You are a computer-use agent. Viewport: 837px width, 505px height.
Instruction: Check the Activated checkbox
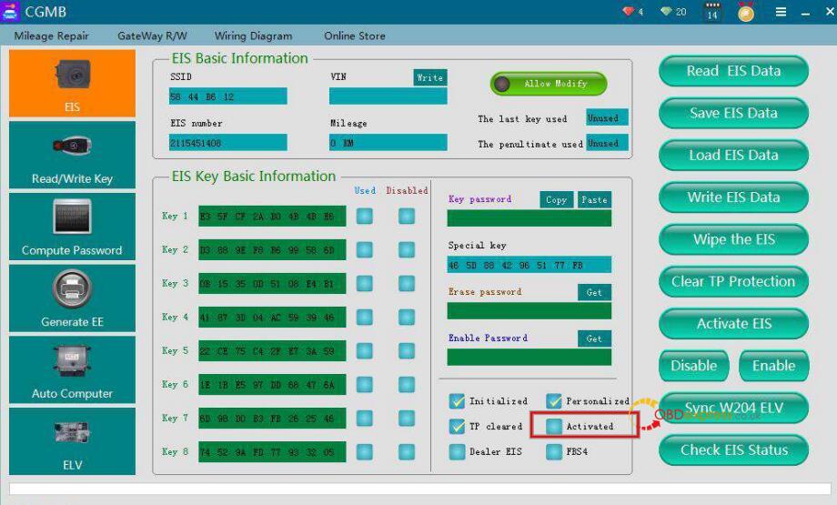[x=554, y=426]
